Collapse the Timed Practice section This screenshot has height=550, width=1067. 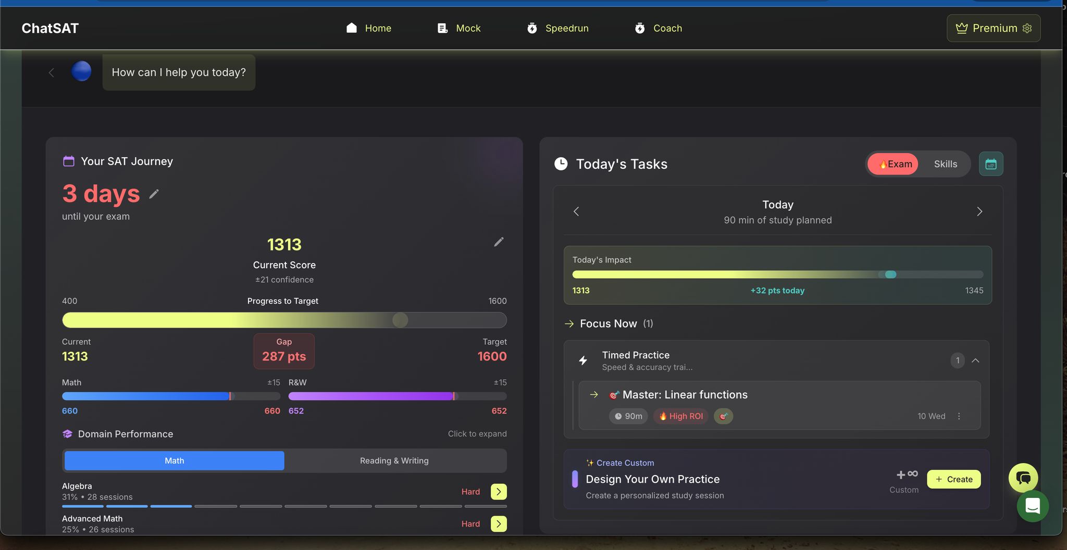coord(975,360)
